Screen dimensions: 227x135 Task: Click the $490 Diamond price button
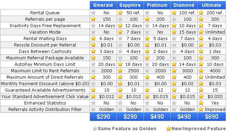click(x=184, y=117)
